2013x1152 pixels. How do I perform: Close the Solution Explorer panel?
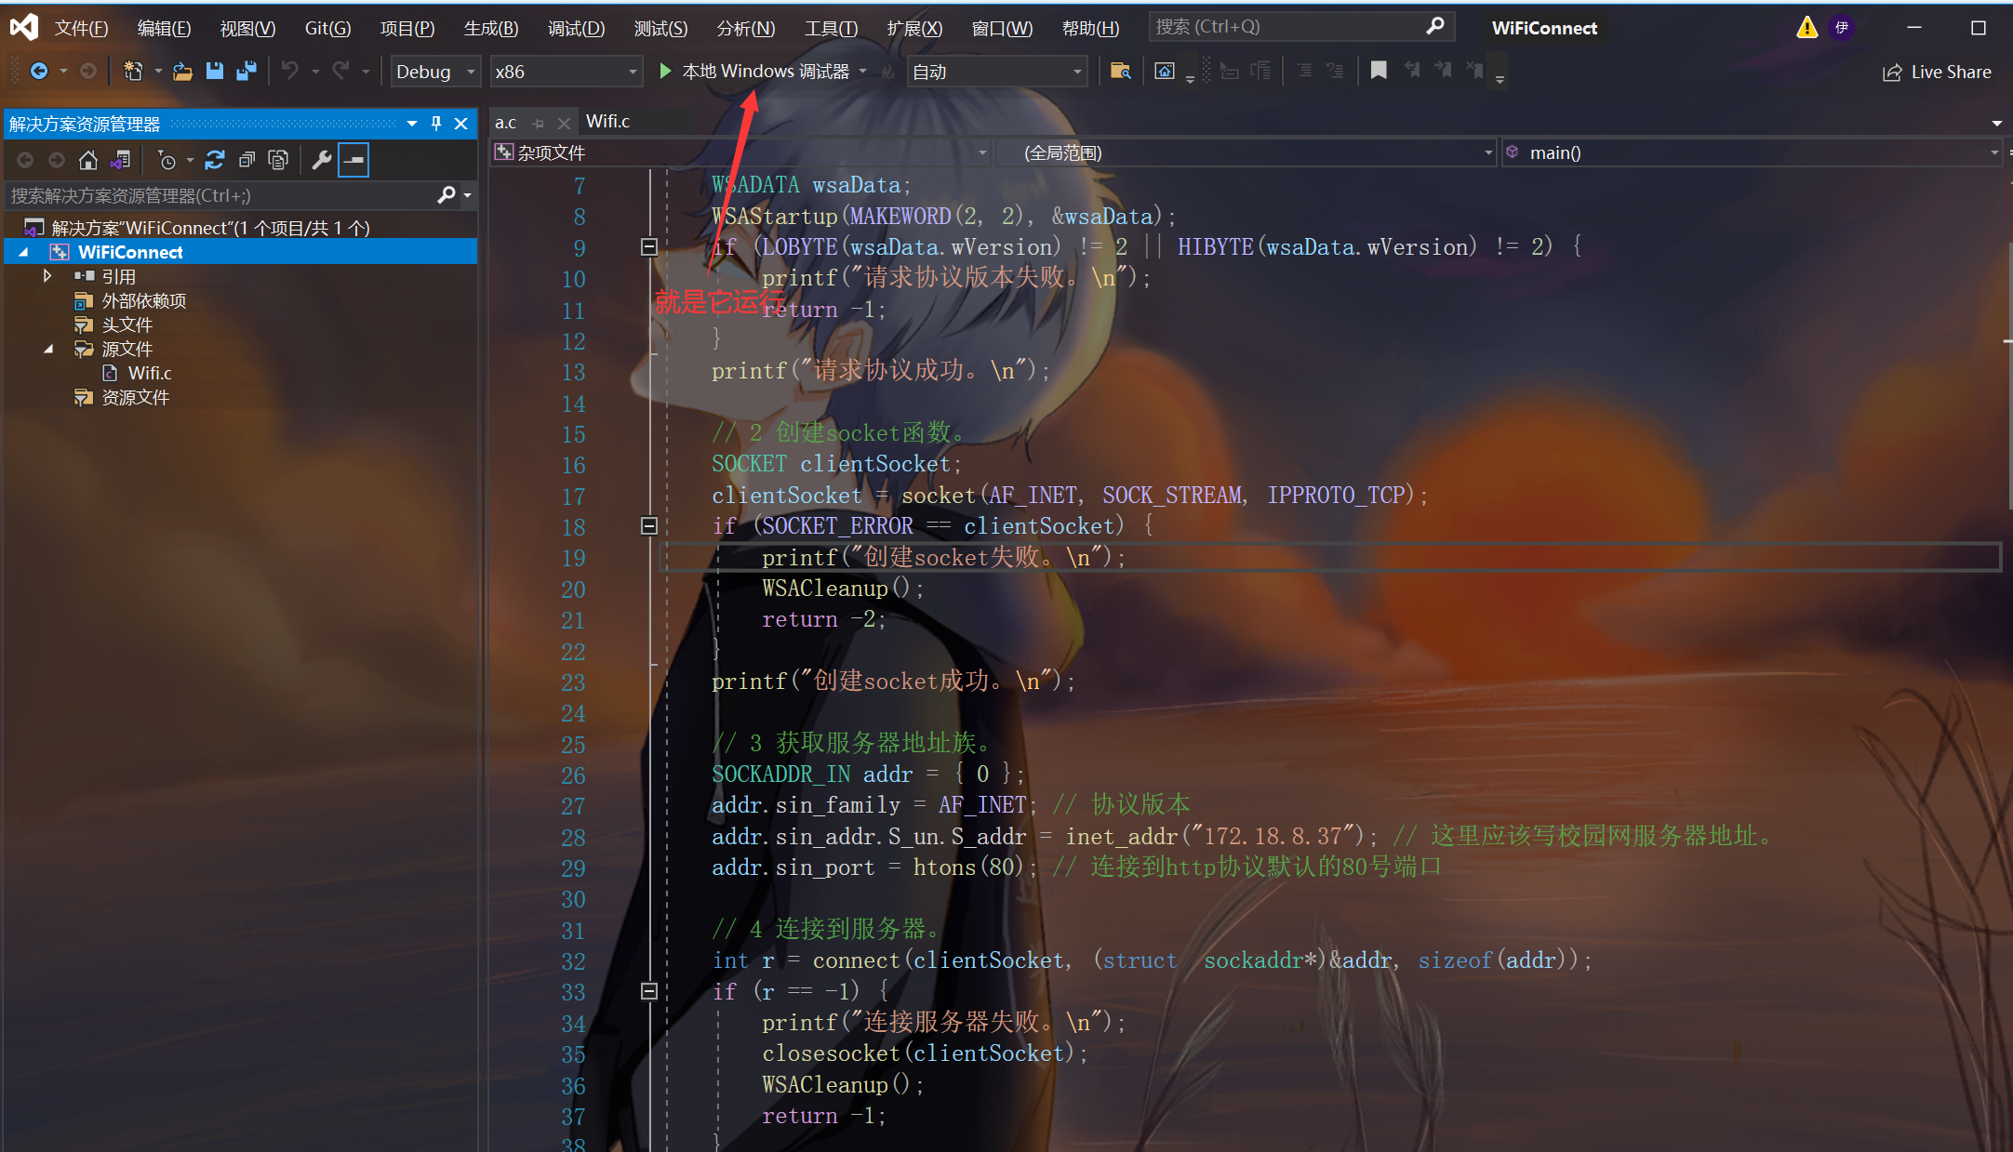[x=461, y=124]
